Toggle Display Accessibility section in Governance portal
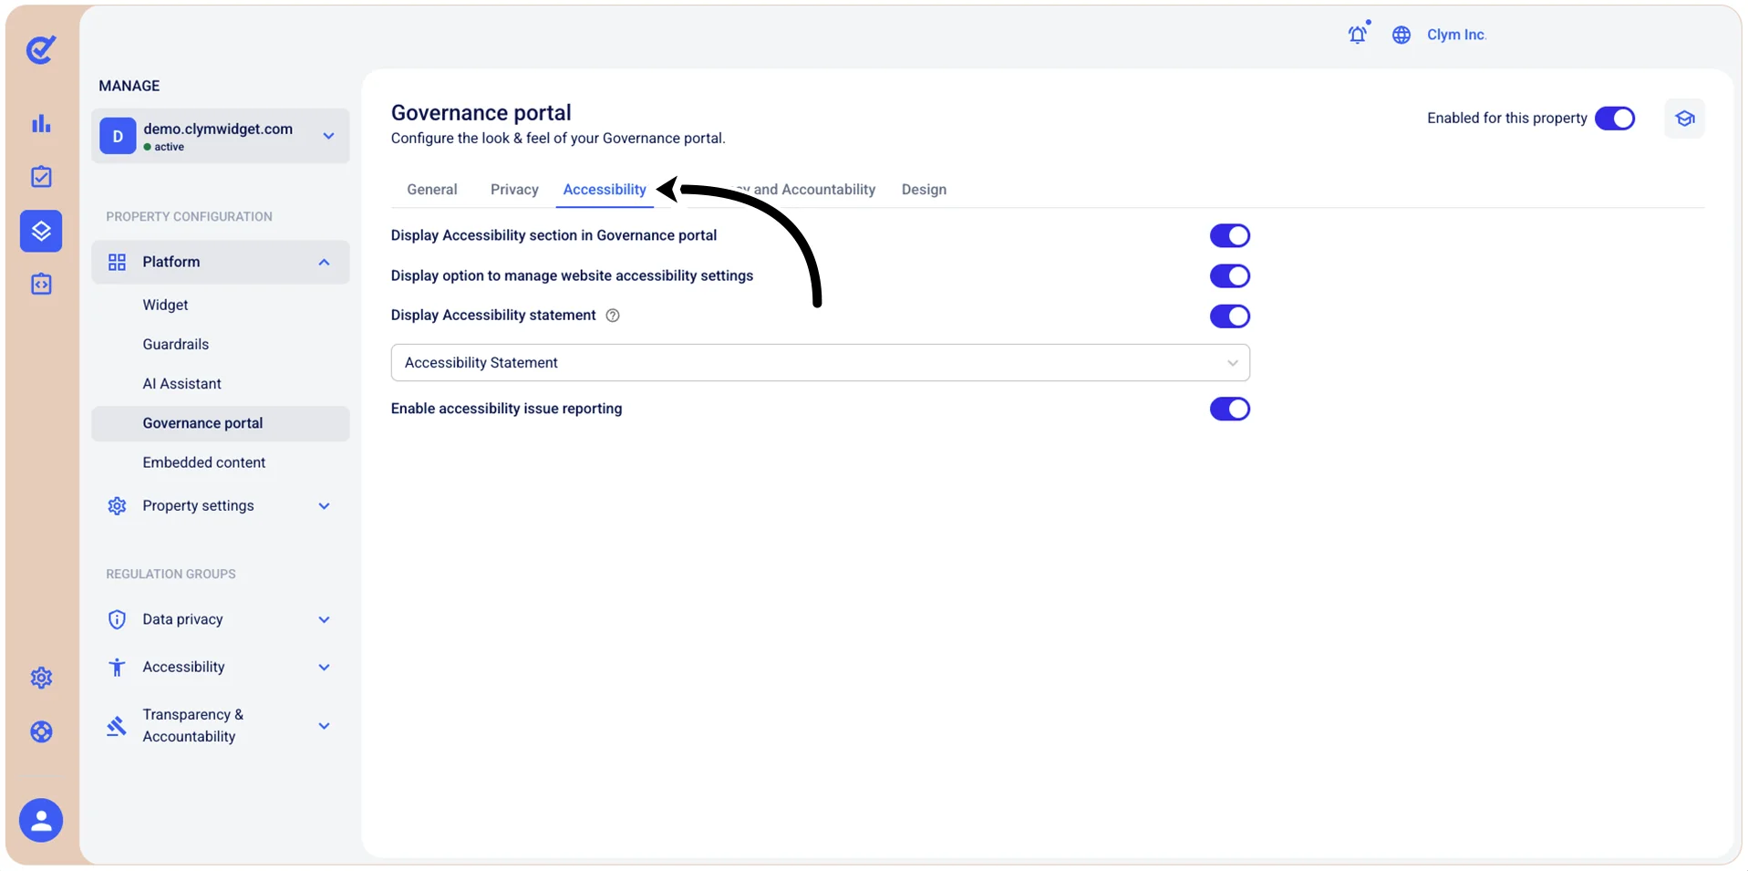 pos(1229,236)
